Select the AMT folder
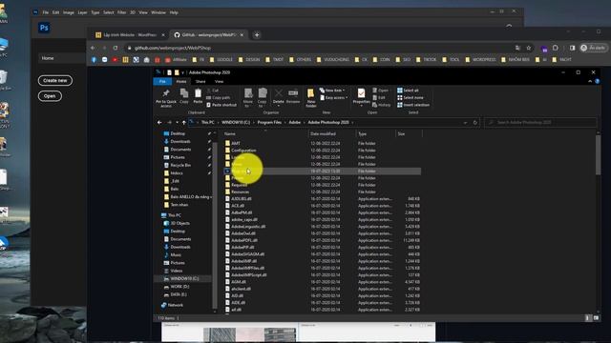 click(236, 144)
